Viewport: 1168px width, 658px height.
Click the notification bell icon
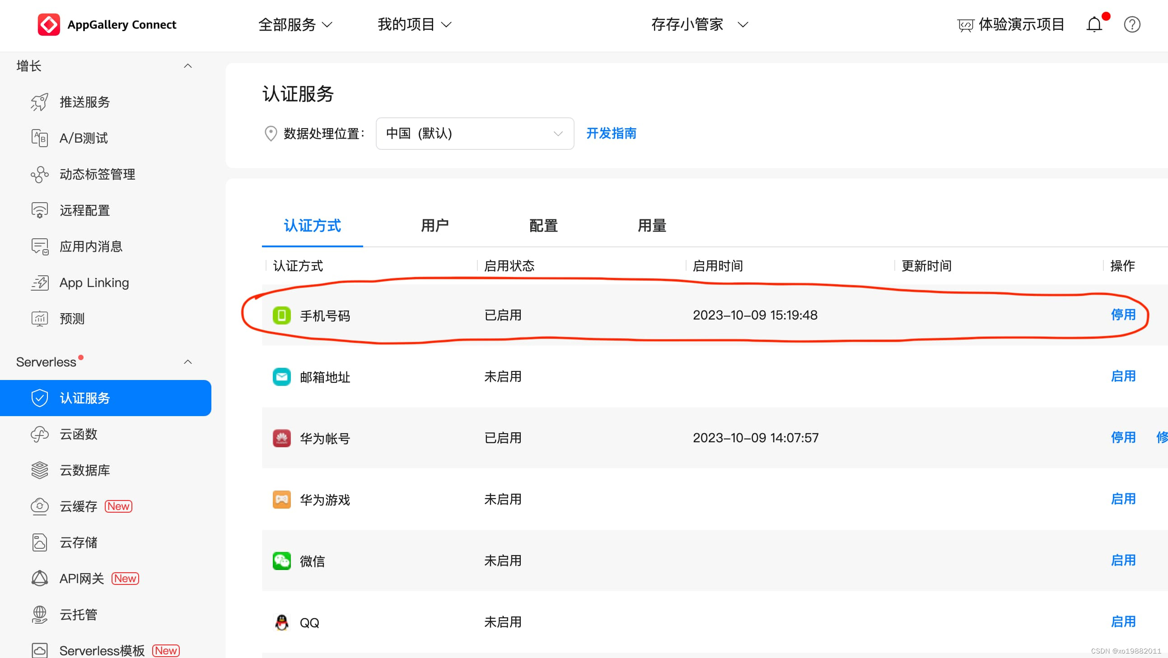[x=1094, y=24]
